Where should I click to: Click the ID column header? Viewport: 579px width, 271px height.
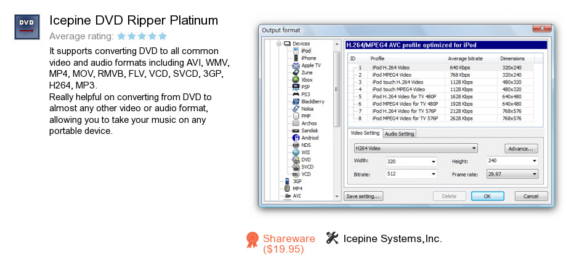[358, 58]
